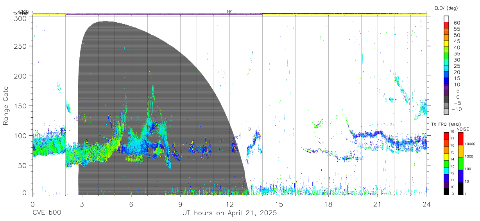The height and width of the screenshot is (221, 480).
Task: Click the '9' tick on UT hours axis
Action: (x=180, y=205)
